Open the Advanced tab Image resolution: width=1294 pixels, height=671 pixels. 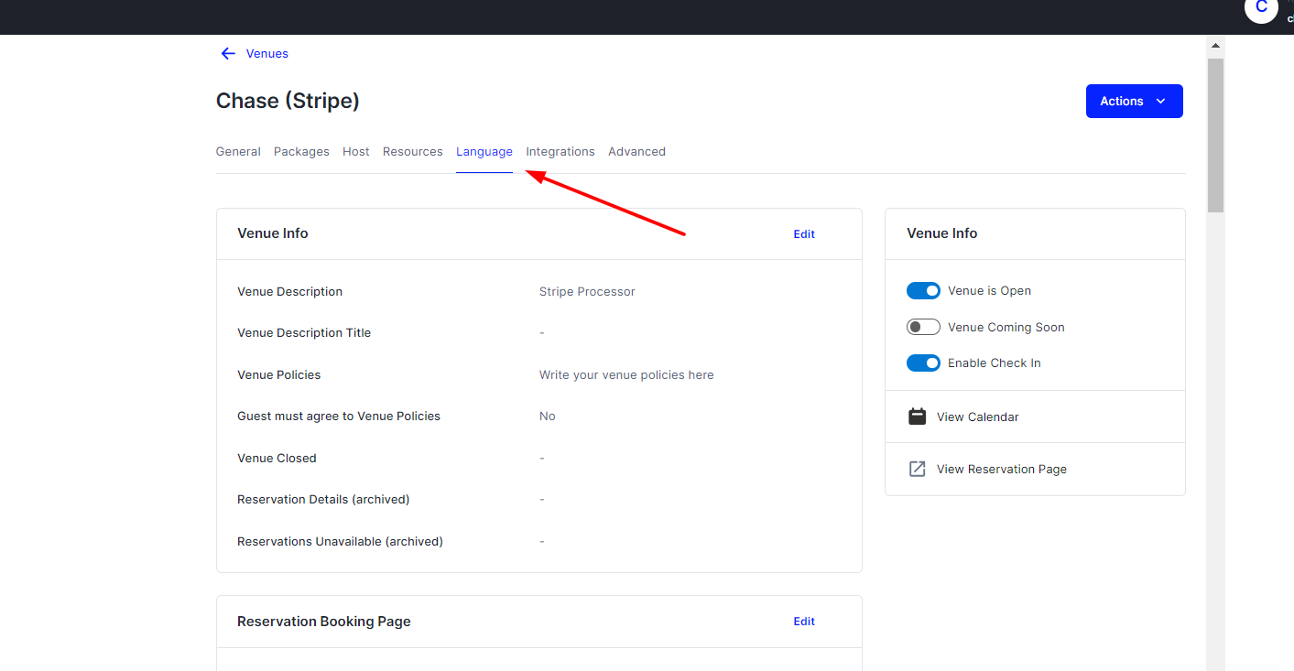click(636, 151)
